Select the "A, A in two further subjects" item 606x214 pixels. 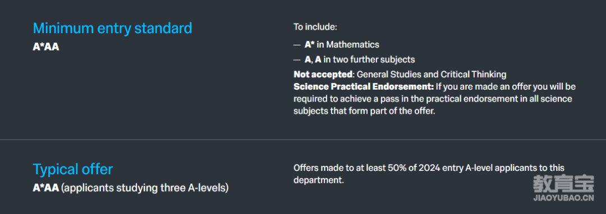(x=360, y=60)
